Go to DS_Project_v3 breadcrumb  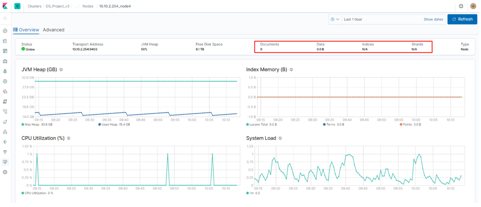click(x=58, y=6)
